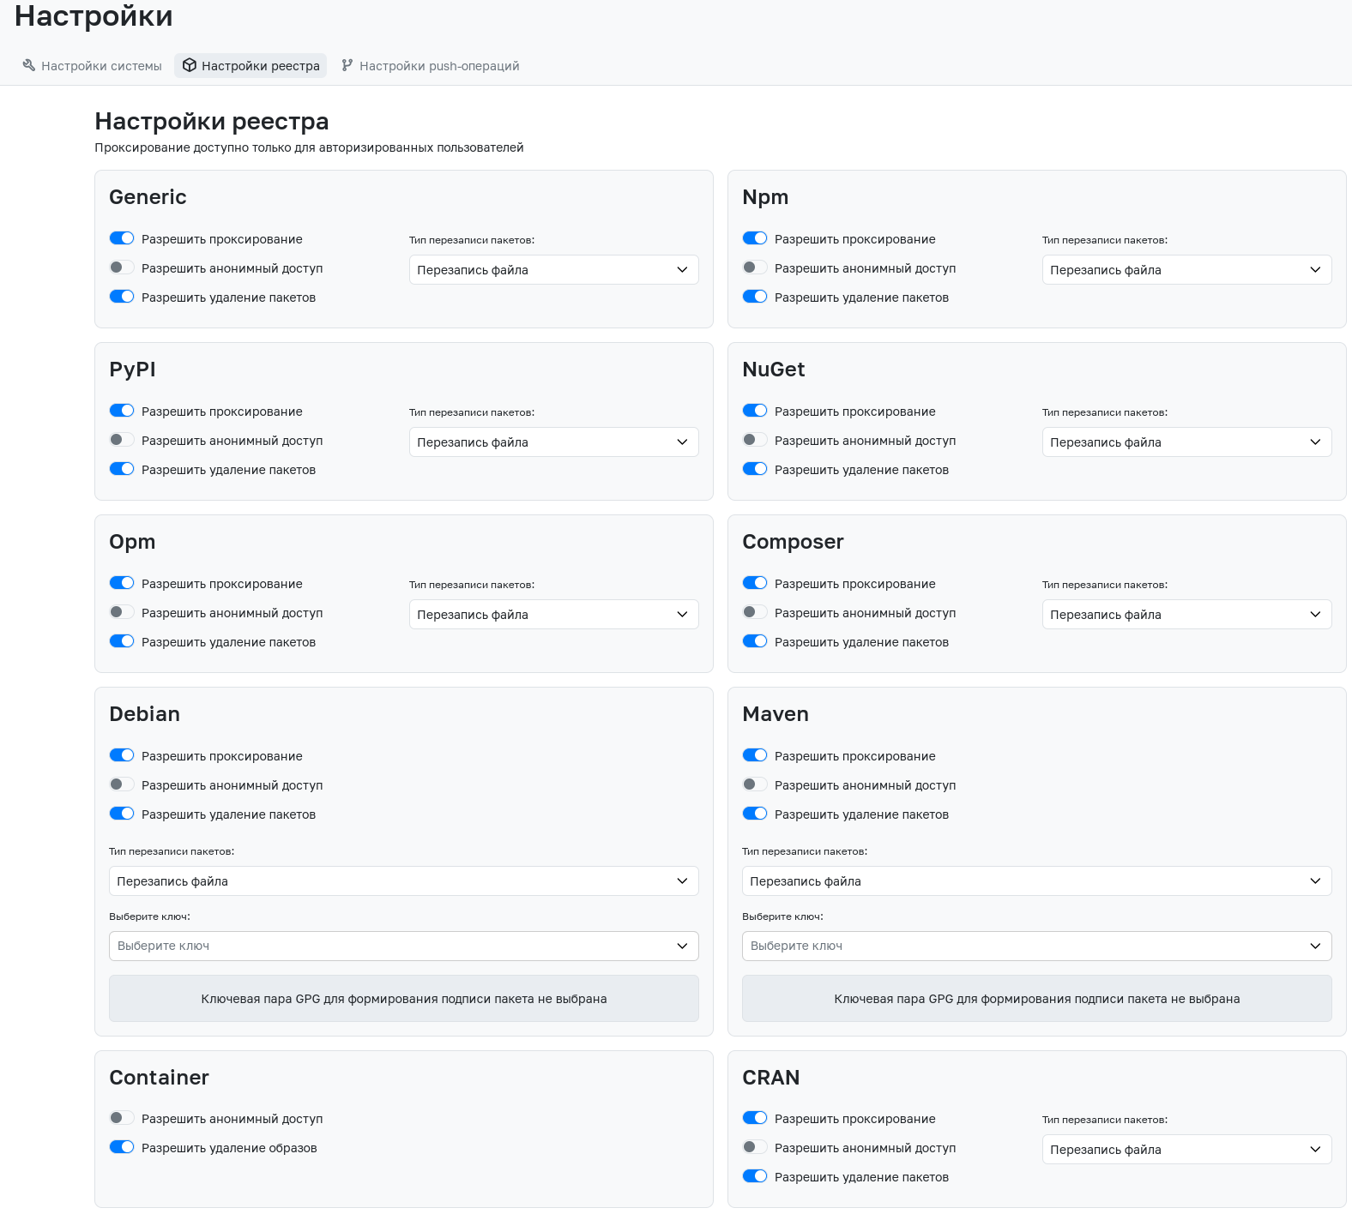
Task: Enable anonymous access for Generic
Action: (x=122, y=267)
